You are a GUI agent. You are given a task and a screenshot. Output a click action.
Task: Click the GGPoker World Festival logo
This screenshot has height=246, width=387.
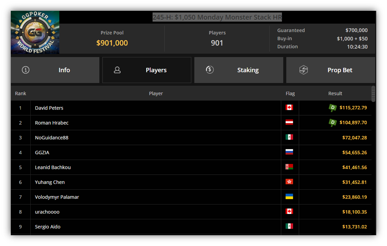point(35,32)
